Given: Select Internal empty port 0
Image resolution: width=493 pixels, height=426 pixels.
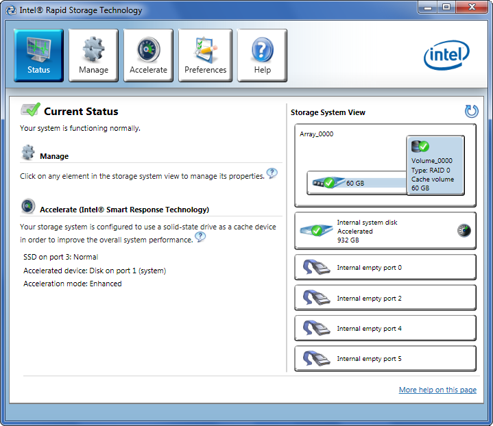Looking at the screenshot, I should 385,267.
